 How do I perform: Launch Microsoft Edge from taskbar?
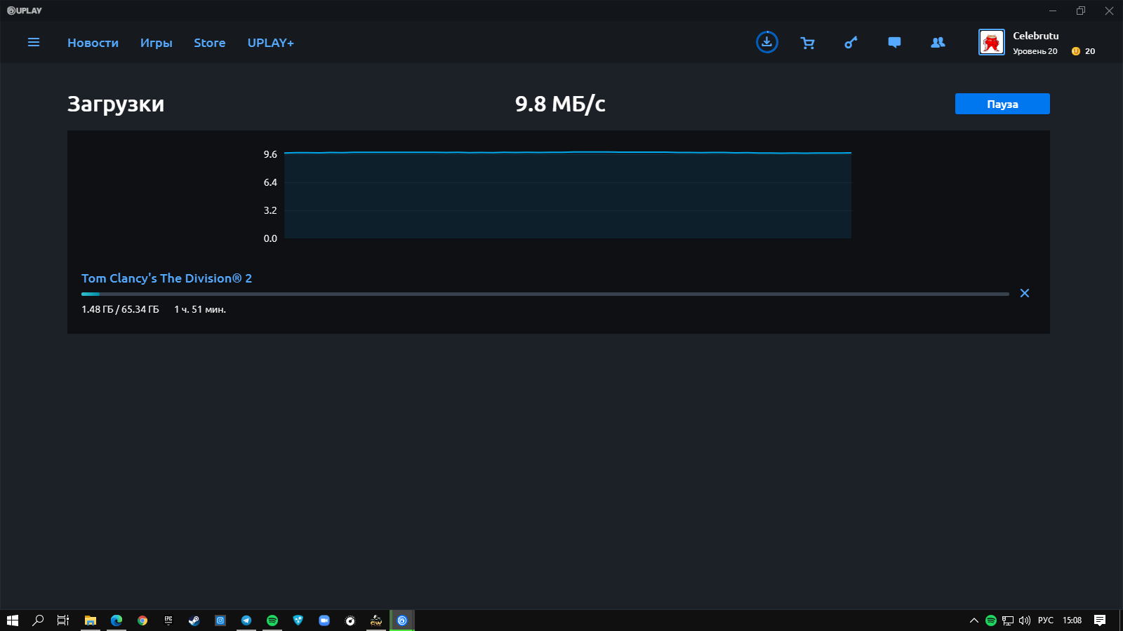(x=117, y=620)
